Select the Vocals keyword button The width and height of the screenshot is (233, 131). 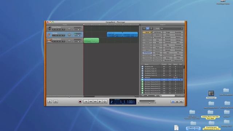(158, 55)
